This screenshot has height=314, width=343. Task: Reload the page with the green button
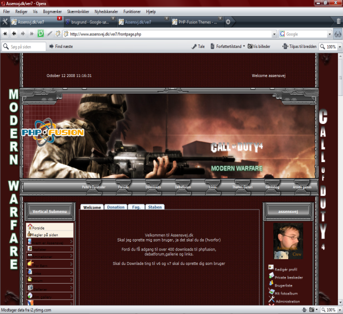click(41, 34)
